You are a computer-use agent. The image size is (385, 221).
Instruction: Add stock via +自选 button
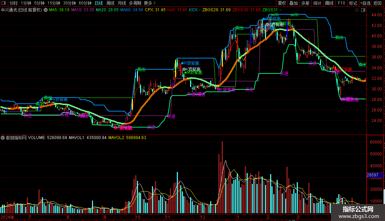365,3
